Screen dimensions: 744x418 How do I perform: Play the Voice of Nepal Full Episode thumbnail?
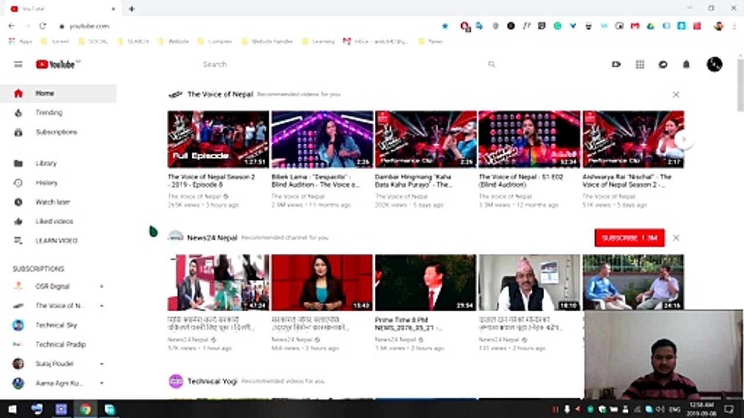pyautogui.click(x=218, y=139)
